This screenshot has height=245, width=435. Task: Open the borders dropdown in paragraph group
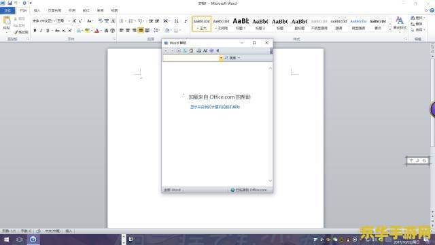[x=181, y=30]
